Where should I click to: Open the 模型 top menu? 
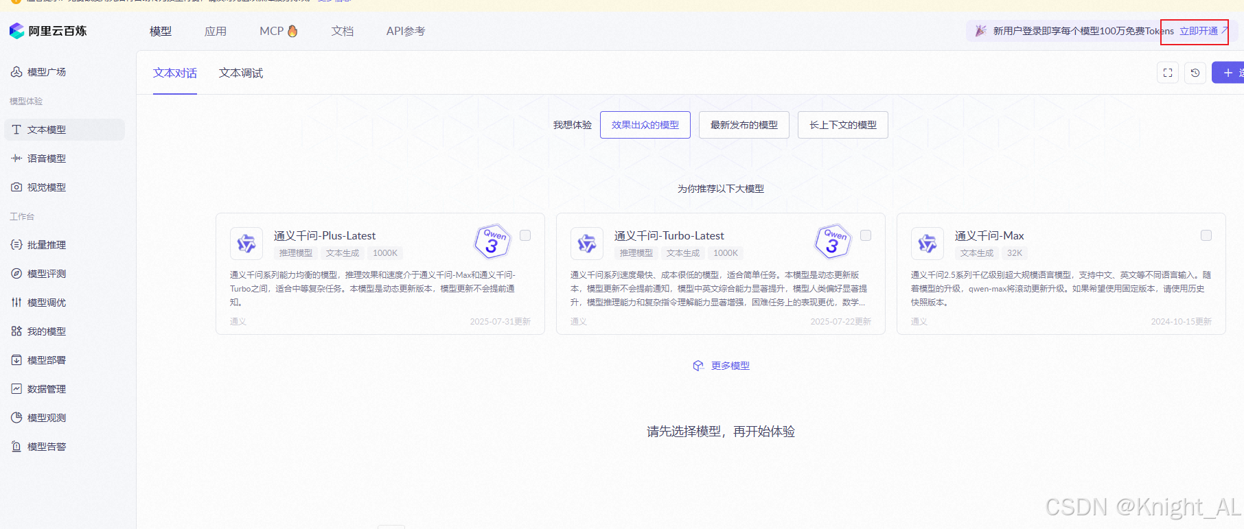(x=161, y=32)
